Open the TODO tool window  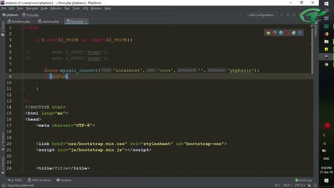pos(15,180)
